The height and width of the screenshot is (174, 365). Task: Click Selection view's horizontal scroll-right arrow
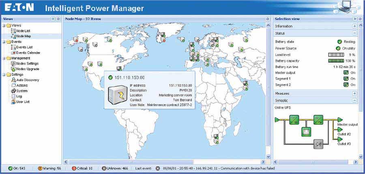click(355, 162)
